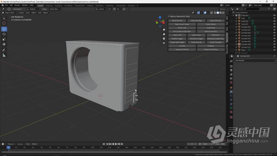The height and width of the screenshot is (156, 277).
Task: Open the Object Data green triangle tab
Action: (231, 108)
